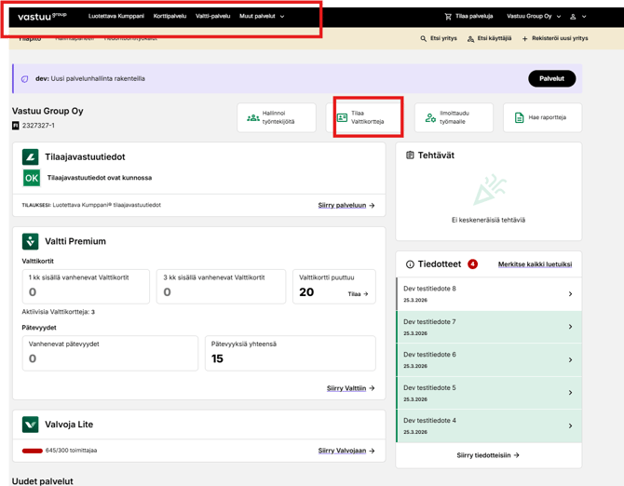The image size is (624, 486).
Task: Expand Dev testitiedote 7 chevron
Action: [570, 327]
